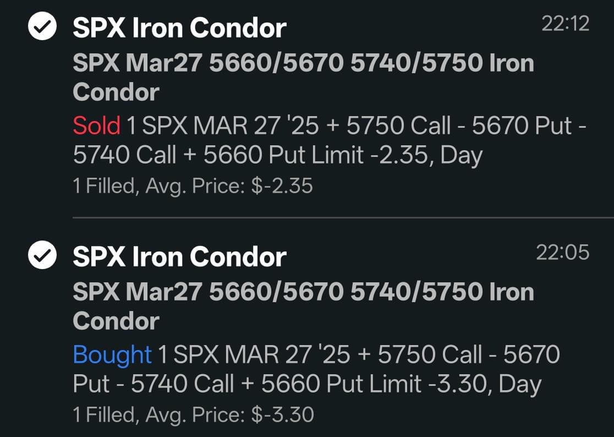Screen dimensions: 614x437
Task: Select the blue Bought label
Action: 112,355
